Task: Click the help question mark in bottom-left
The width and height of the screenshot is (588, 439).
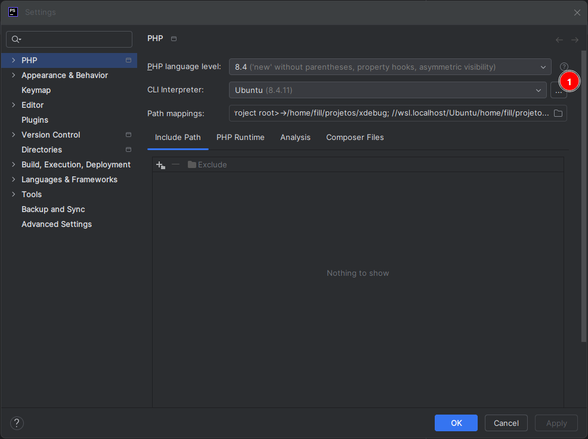Action: [x=17, y=423]
